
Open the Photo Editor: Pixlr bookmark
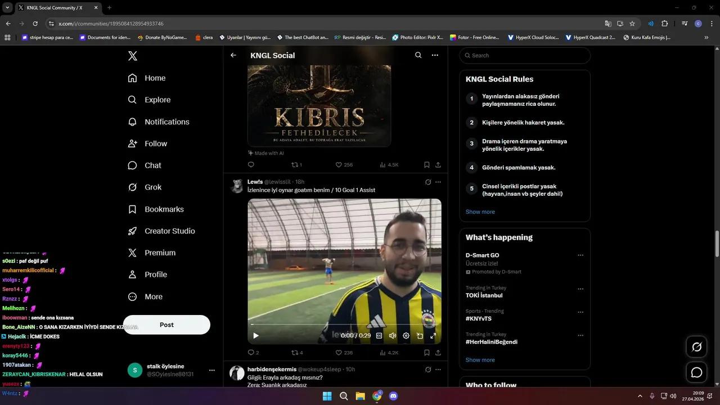[417, 38]
